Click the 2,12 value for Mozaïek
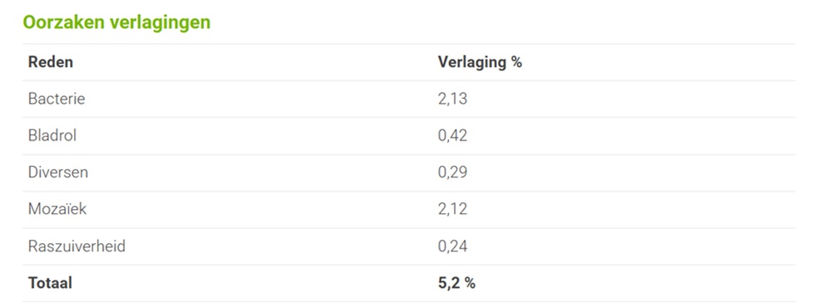 click(452, 209)
